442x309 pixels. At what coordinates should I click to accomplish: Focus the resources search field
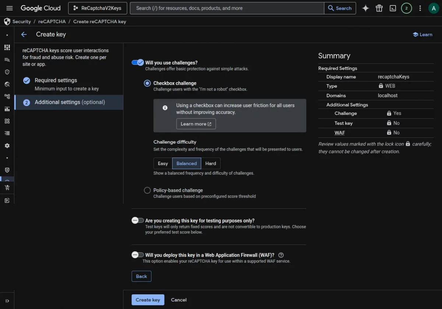pyautogui.click(x=228, y=8)
